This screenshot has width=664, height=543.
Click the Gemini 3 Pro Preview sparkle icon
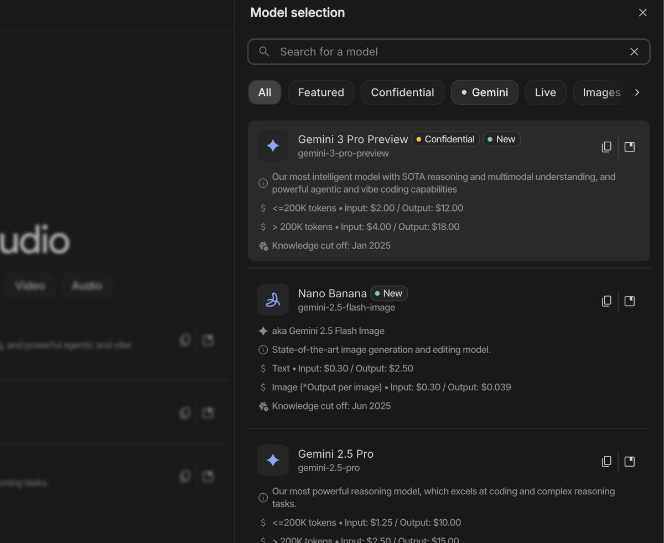click(x=273, y=146)
